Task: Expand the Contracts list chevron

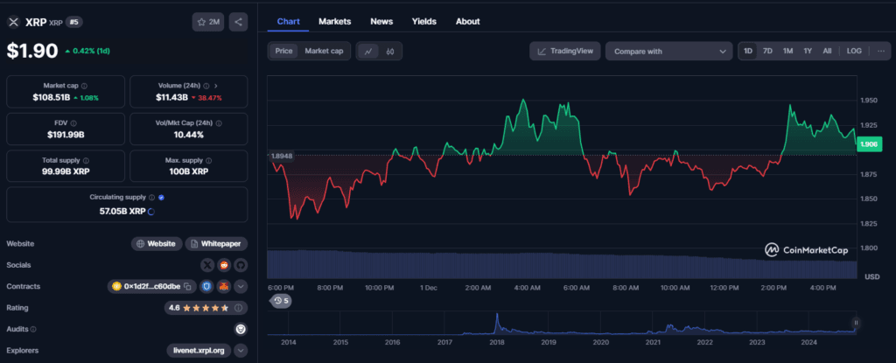Action: click(241, 286)
